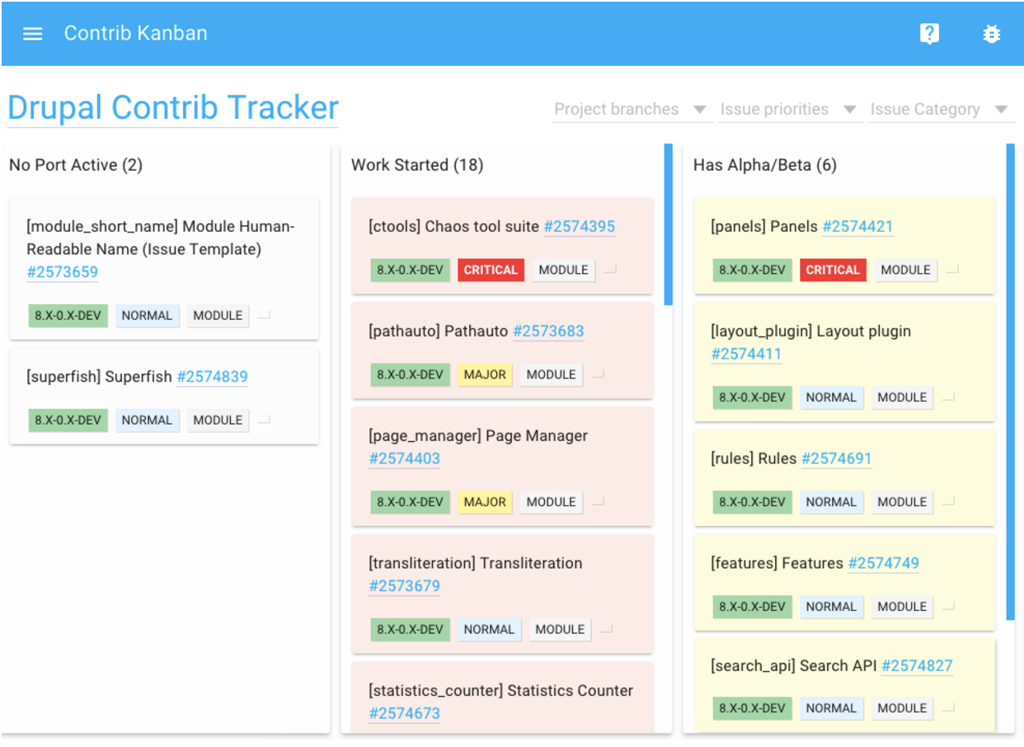The width and height of the screenshot is (1024, 747).
Task: Click the [panels] Panels card title
Action: (764, 227)
